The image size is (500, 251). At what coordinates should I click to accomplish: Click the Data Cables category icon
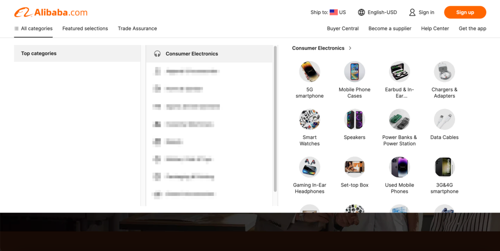(444, 120)
